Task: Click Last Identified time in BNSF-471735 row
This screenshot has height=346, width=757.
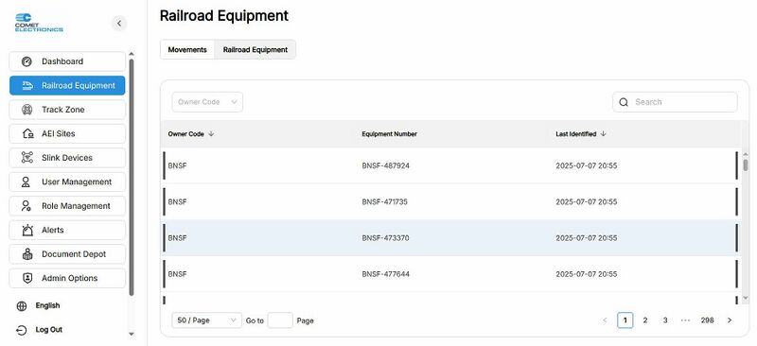Action: click(586, 201)
